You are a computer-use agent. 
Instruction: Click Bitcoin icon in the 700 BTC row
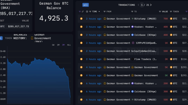(81, 18)
